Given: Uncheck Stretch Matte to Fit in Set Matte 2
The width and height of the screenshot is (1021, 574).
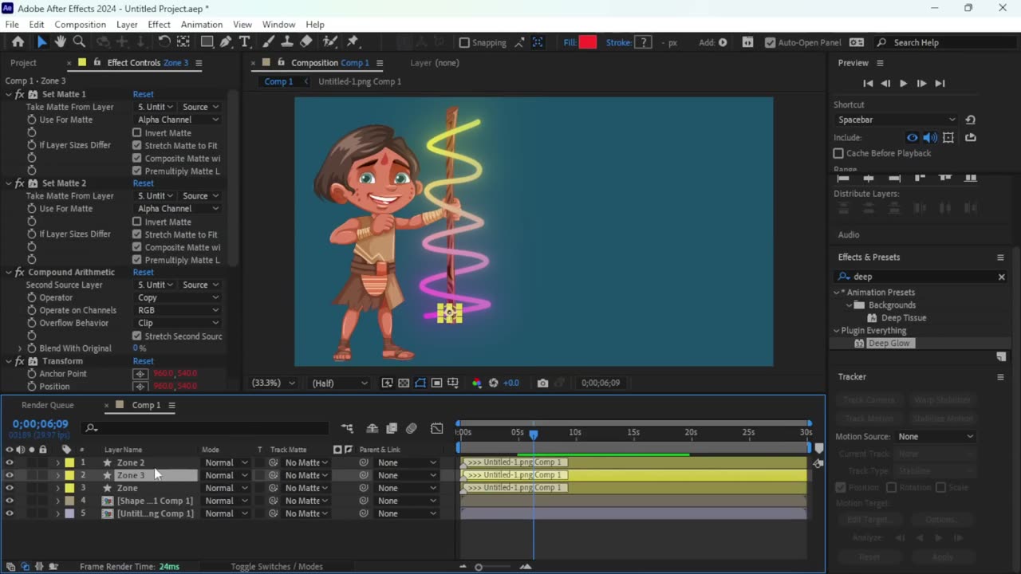Looking at the screenshot, I should click(x=136, y=234).
